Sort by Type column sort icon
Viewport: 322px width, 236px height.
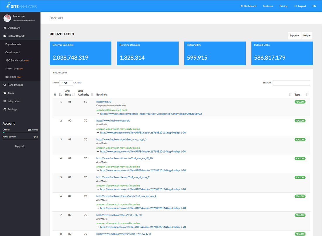pyautogui.click(x=307, y=95)
